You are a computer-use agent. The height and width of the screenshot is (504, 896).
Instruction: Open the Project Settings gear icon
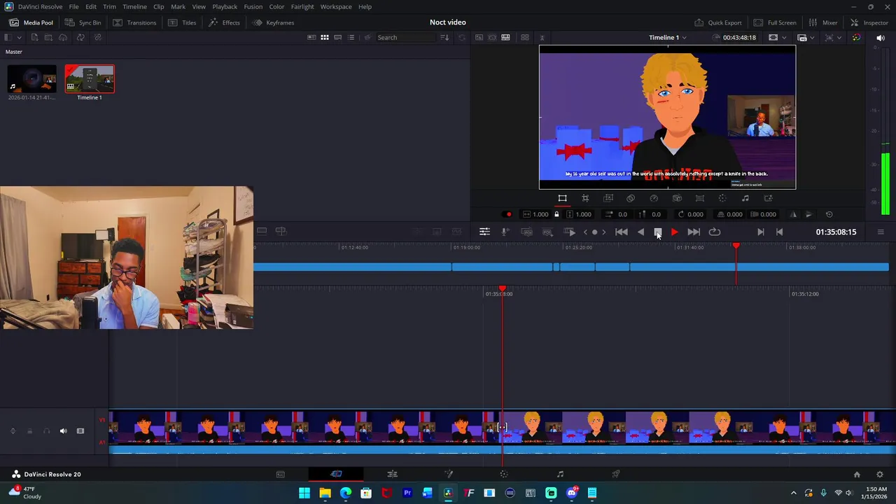880,474
